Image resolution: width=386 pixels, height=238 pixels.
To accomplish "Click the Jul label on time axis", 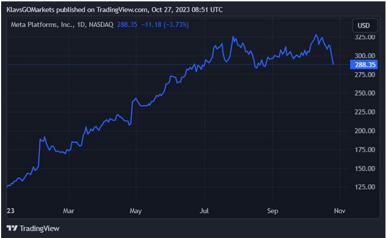I will point(204,211).
